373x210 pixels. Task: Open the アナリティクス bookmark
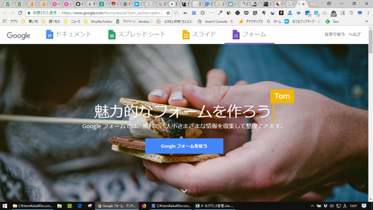click(251, 22)
